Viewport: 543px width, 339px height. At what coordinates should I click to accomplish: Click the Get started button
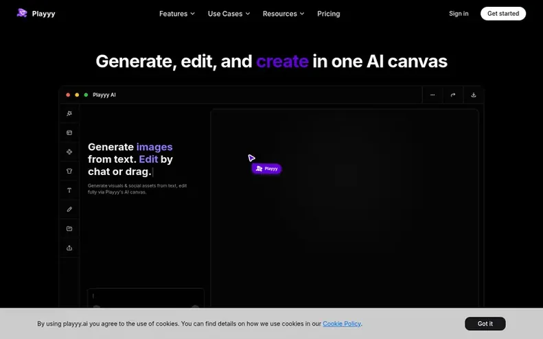pyautogui.click(x=503, y=14)
